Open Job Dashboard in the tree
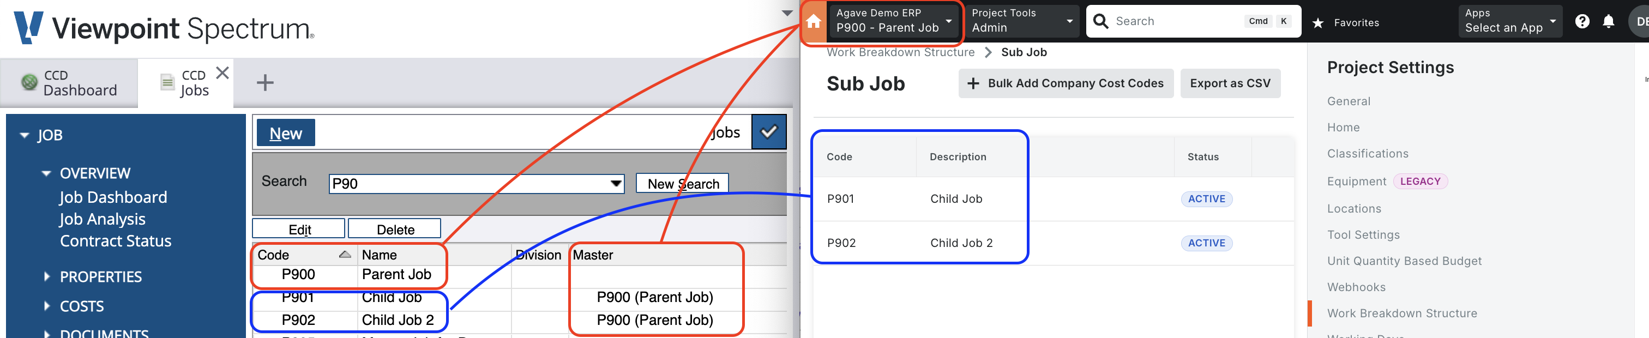1649x338 pixels. coord(113,197)
